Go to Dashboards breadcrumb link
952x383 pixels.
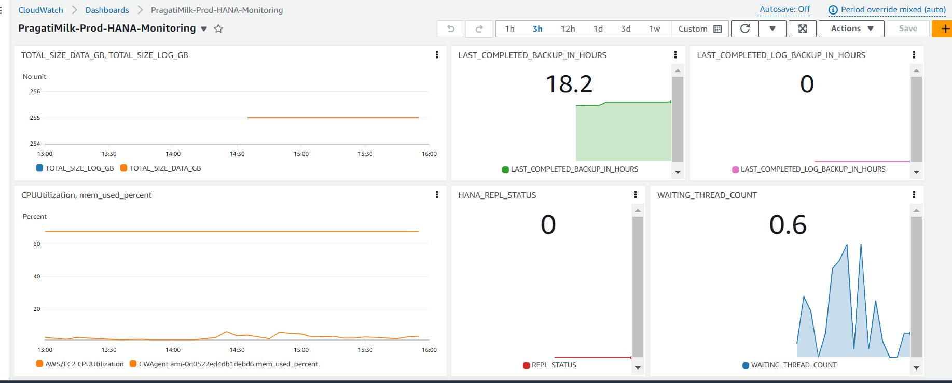coord(107,10)
